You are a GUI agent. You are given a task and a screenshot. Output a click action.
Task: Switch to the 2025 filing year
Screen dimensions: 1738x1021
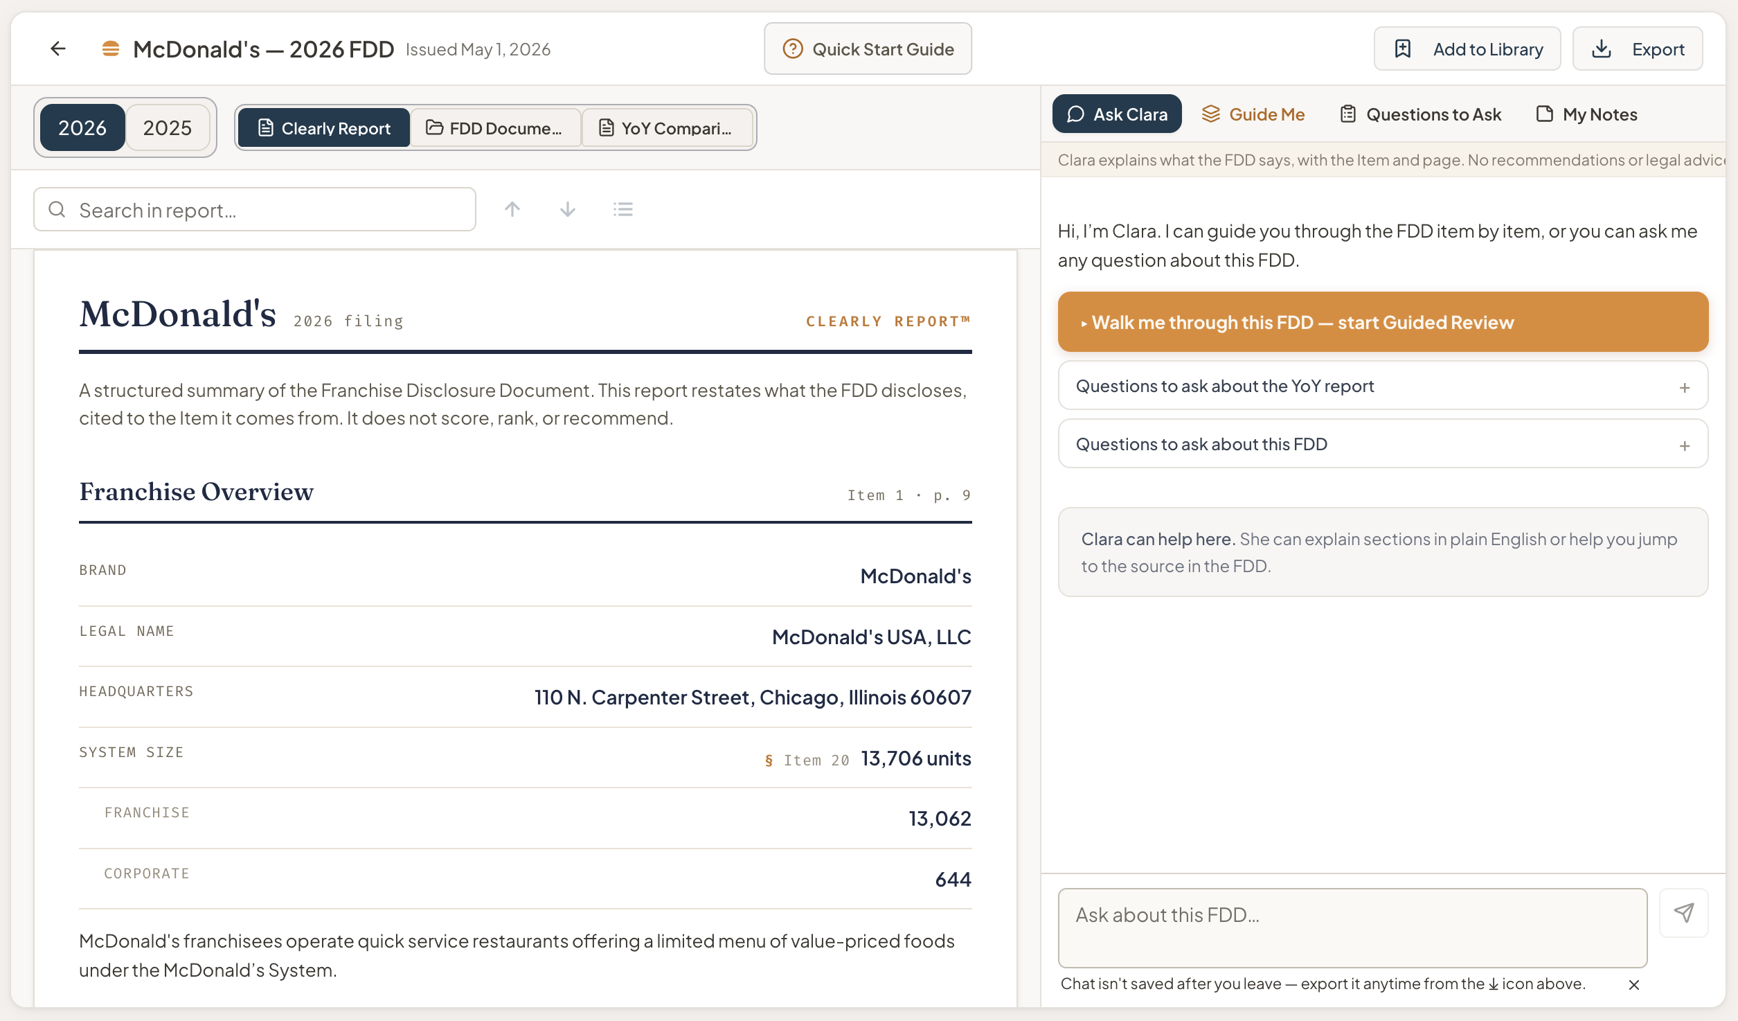(x=168, y=127)
